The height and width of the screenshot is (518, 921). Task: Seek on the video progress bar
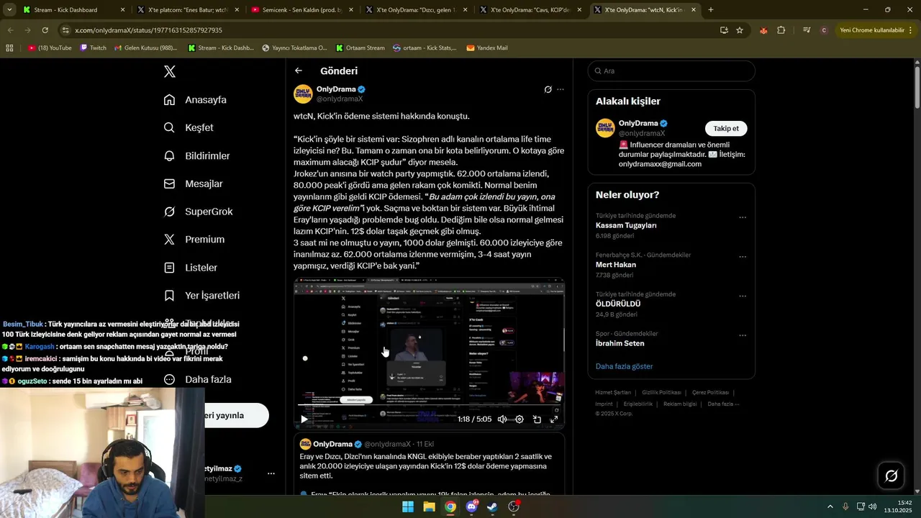point(429,405)
